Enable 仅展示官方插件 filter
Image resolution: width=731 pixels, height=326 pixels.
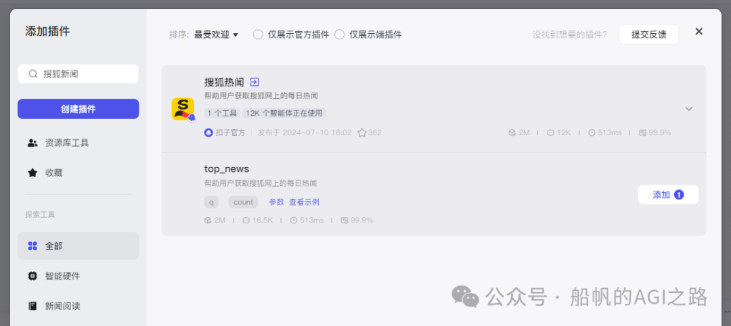259,34
